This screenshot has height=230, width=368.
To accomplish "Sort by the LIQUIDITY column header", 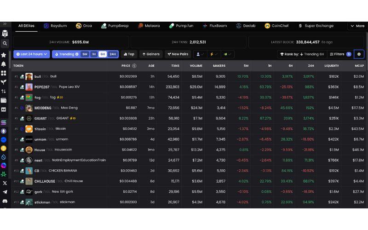I will click(331, 66).
